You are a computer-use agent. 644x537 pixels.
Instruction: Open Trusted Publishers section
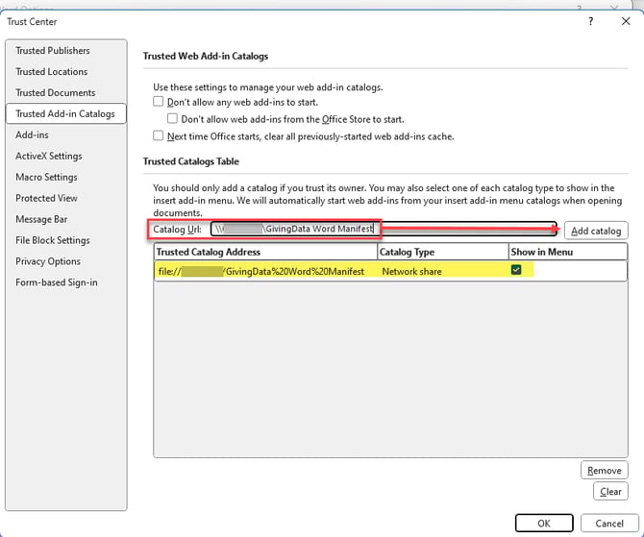pyautogui.click(x=53, y=51)
